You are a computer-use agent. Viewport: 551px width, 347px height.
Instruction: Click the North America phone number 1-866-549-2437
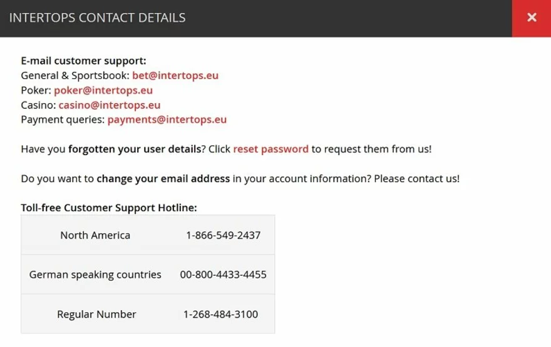(x=223, y=235)
